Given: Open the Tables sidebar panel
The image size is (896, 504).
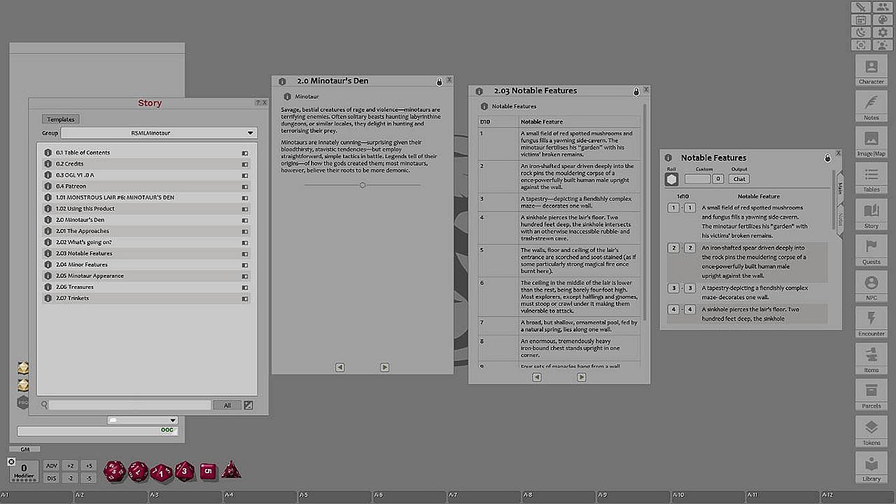Looking at the screenshot, I should pos(871,178).
